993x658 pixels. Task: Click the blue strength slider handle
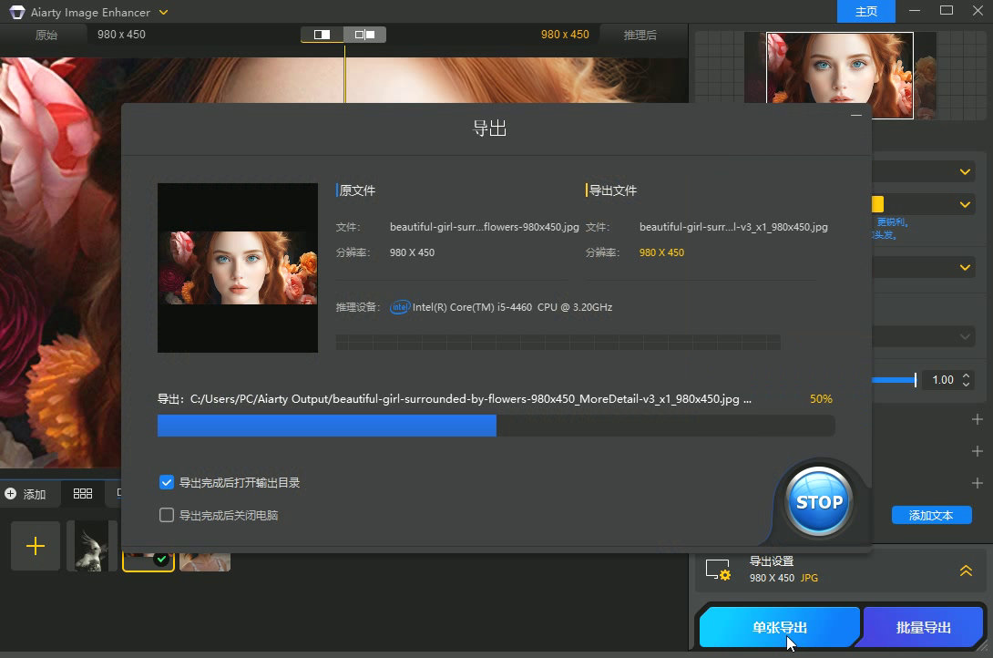click(x=915, y=380)
